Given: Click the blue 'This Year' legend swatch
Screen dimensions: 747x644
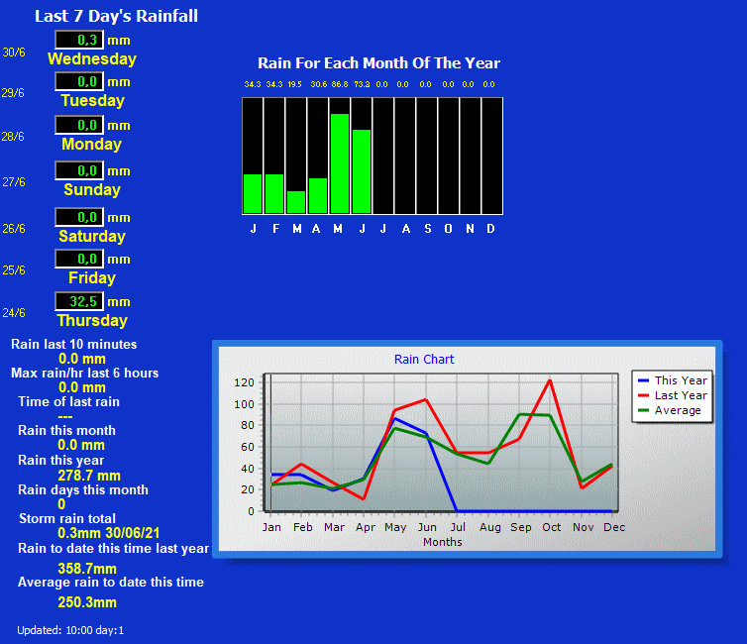Looking at the screenshot, I should click(643, 380).
